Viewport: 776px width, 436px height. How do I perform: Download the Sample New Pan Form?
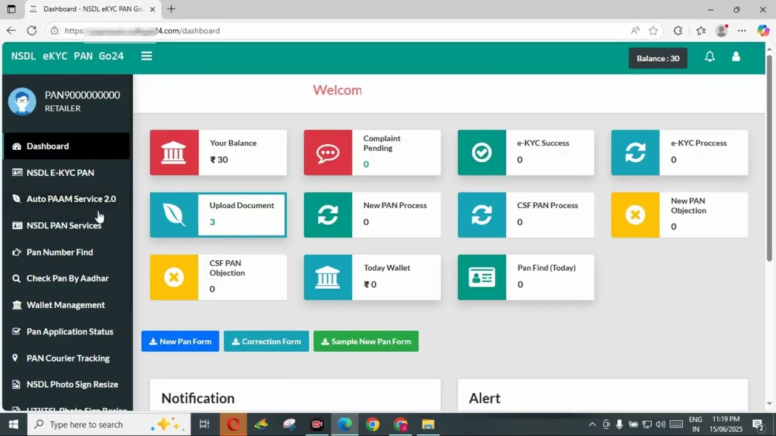[366, 342]
